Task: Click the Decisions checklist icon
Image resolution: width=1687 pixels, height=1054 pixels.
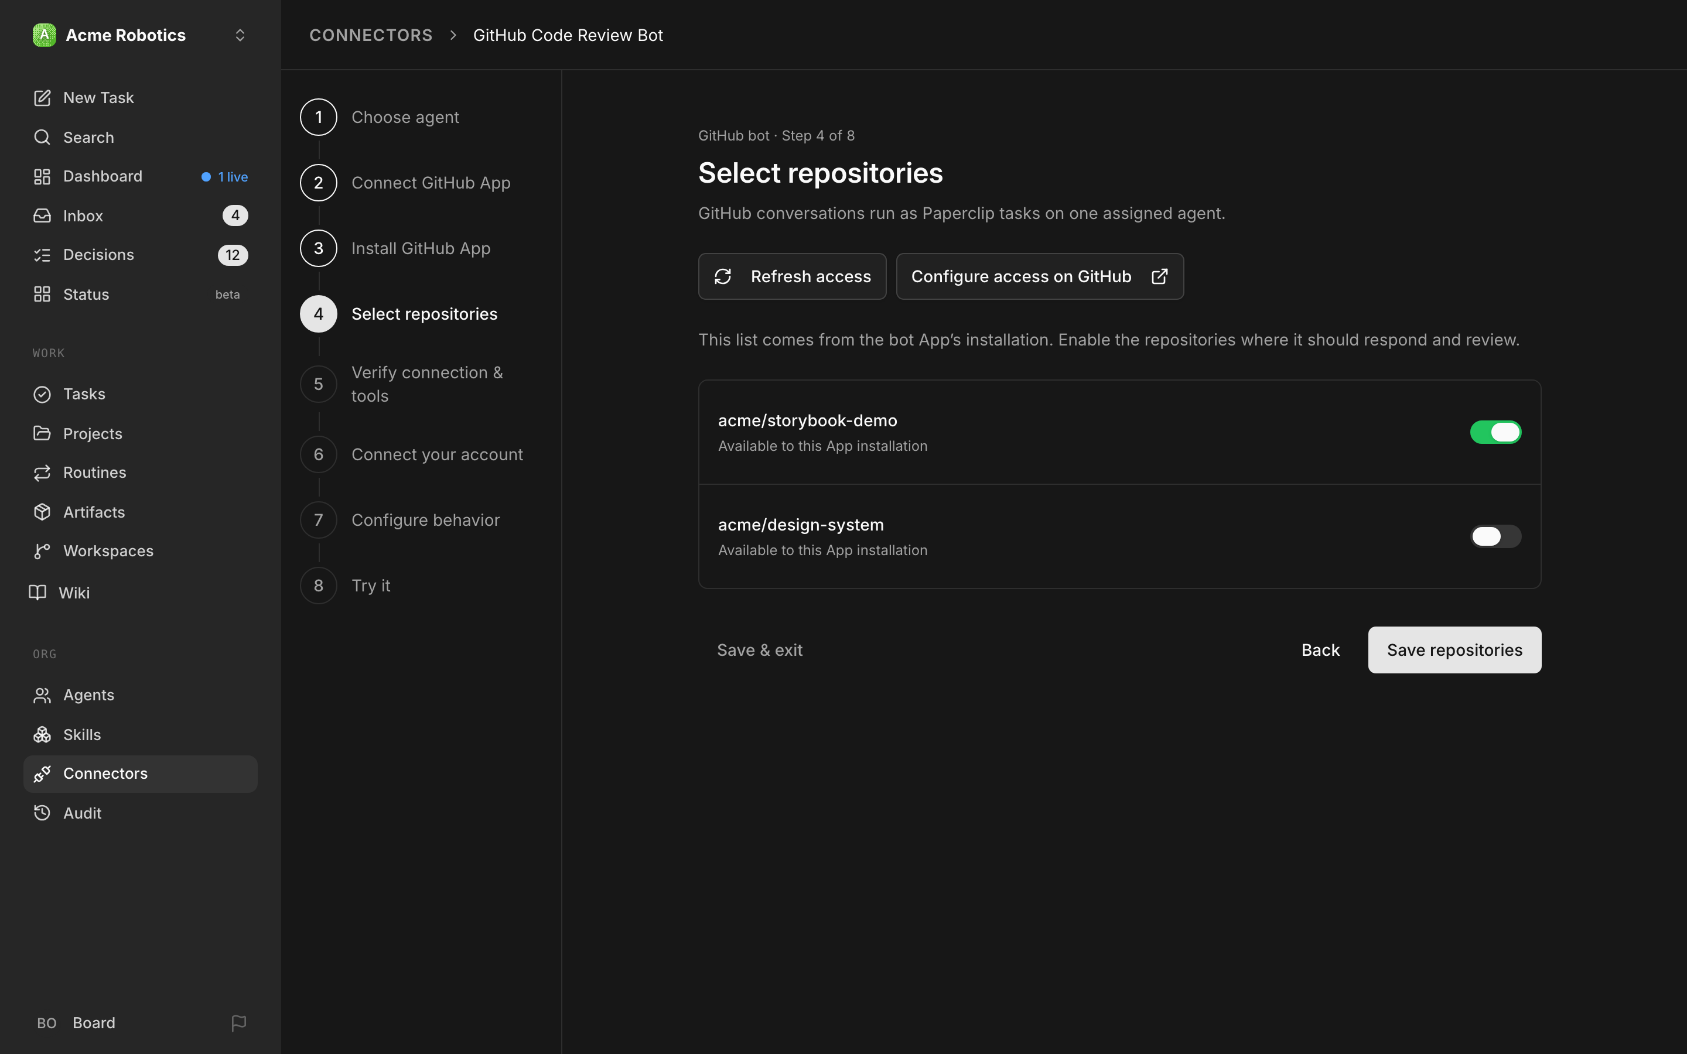Action: pos(42,255)
